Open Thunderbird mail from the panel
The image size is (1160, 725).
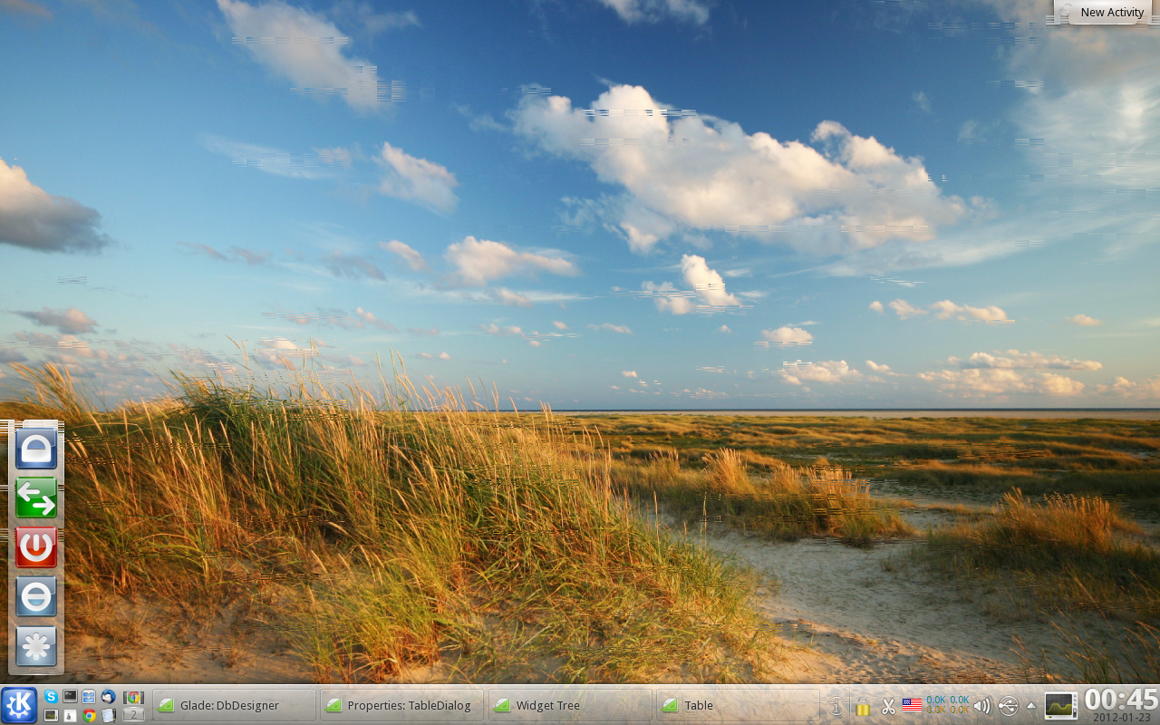click(108, 696)
